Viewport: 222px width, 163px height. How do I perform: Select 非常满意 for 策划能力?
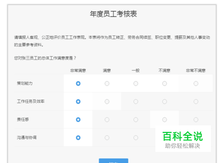(x=78, y=84)
